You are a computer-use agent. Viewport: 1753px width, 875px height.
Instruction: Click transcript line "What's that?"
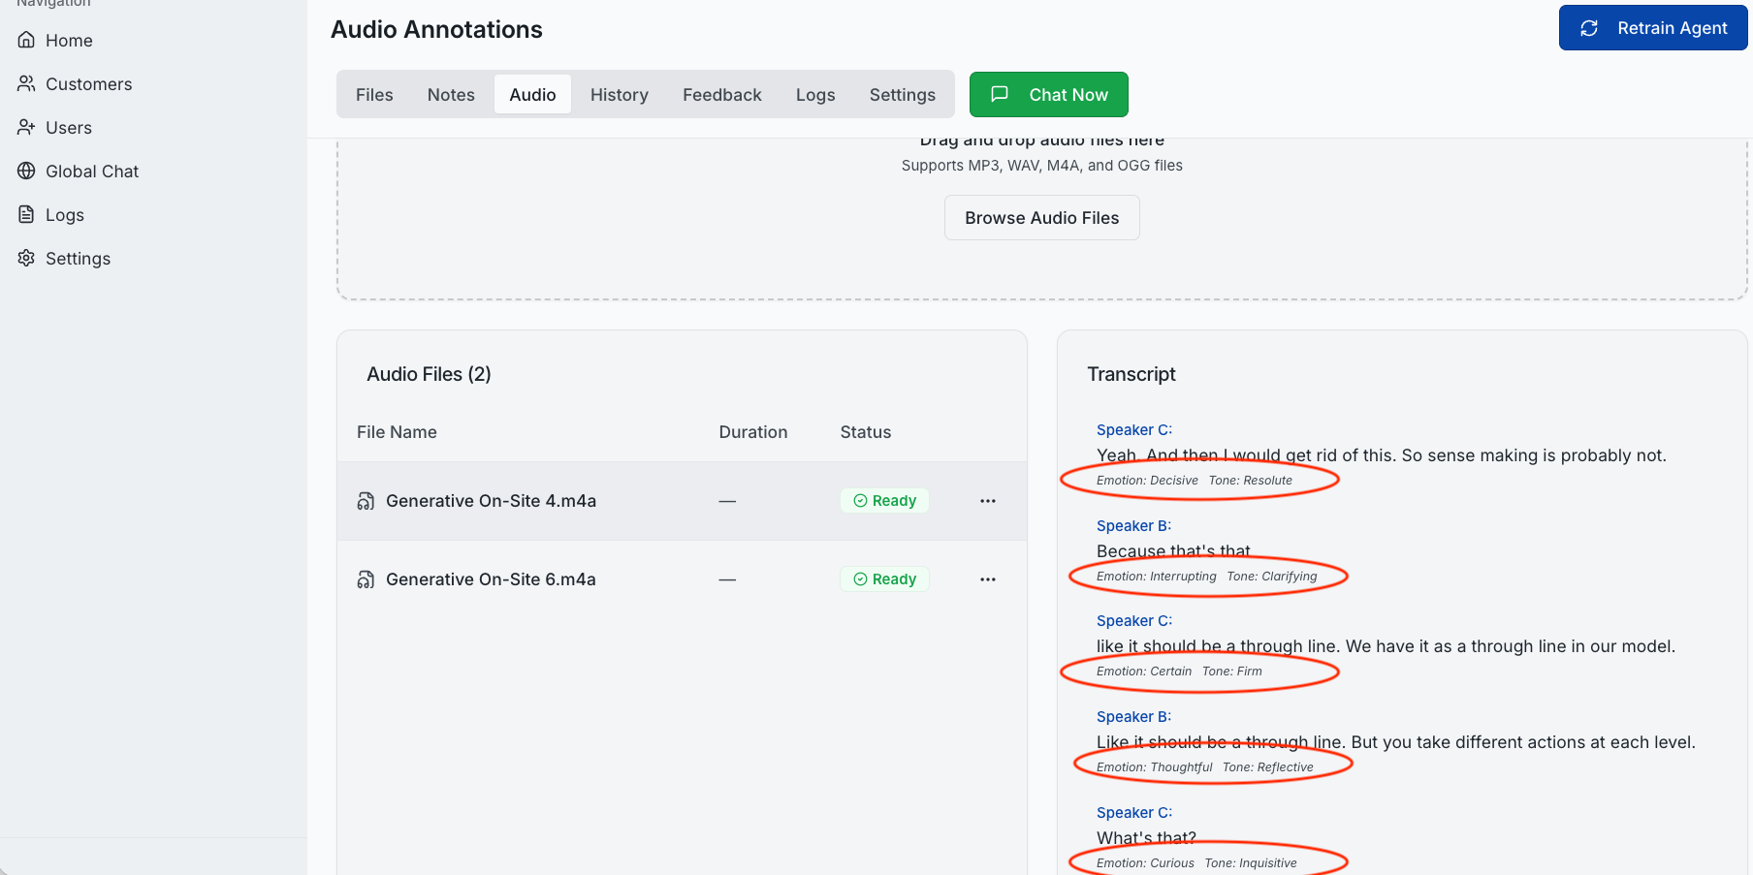click(x=1146, y=838)
